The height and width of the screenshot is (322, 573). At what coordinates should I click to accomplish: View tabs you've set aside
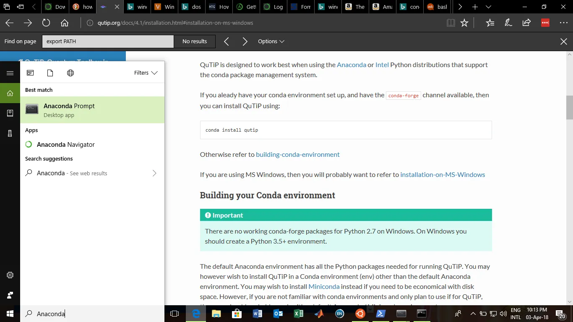[x=7, y=7]
